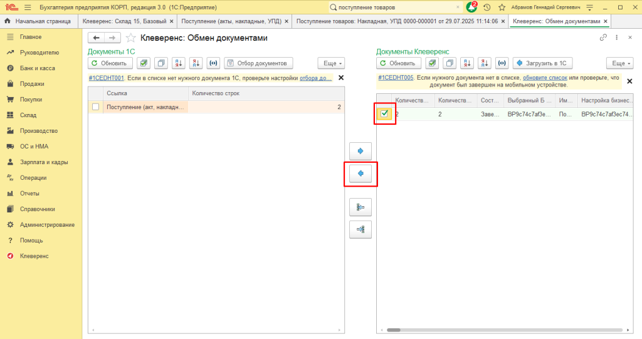Sort ascending in Документы 1С toolbar
Image resolution: width=642 pixels, height=339 pixels.
click(x=179, y=63)
